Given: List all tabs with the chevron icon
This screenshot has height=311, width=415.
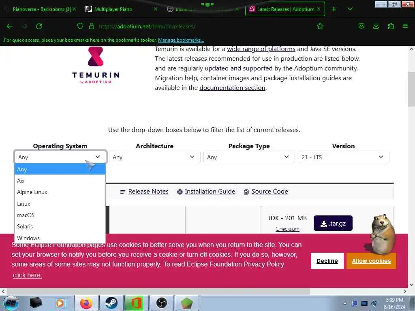Looking at the screenshot, I should [x=350, y=9].
